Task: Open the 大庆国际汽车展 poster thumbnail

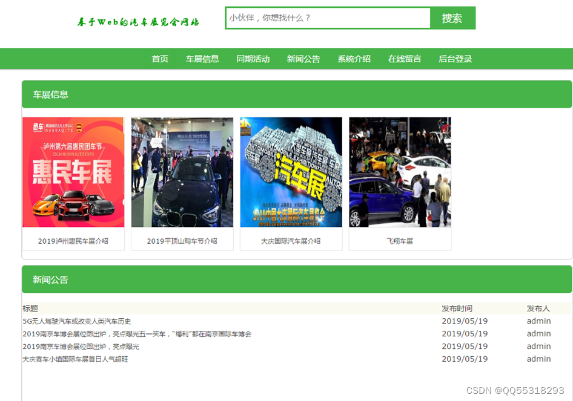Action: (x=291, y=172)
